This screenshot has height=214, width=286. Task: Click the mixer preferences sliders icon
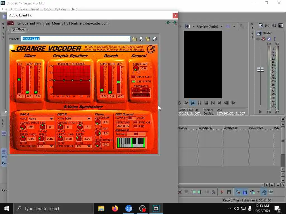(x=281, y=25)
